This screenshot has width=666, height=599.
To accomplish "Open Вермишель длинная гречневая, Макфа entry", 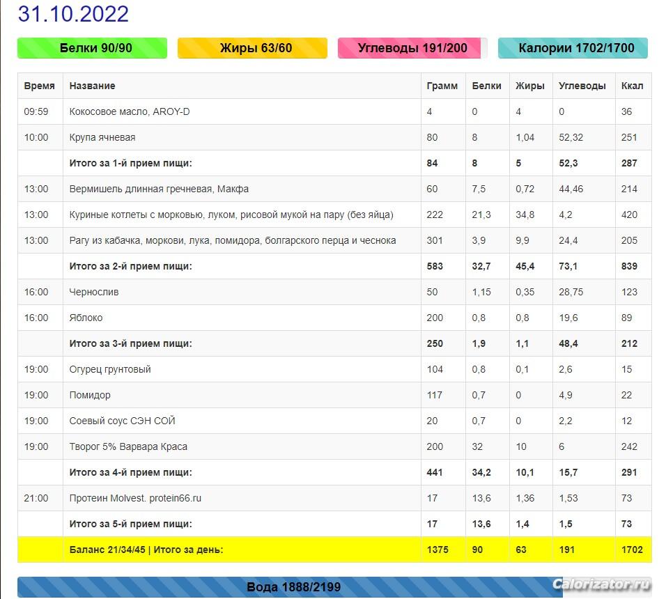I will (x=159, y=189).
